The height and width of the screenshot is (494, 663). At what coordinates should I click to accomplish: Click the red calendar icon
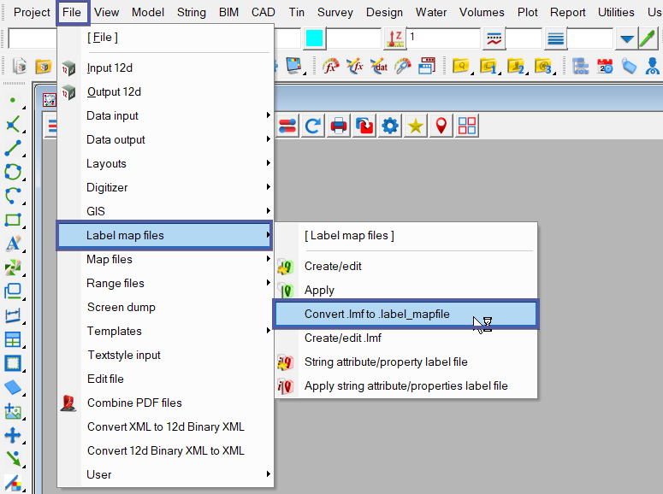tap(605, 67)
